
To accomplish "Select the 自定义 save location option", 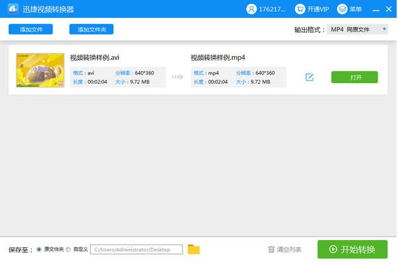I will [x=69, y=249].
